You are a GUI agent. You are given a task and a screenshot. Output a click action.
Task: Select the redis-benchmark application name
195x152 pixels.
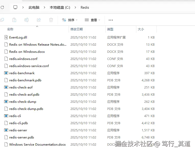pyautogui.click(x=22, y=73)
